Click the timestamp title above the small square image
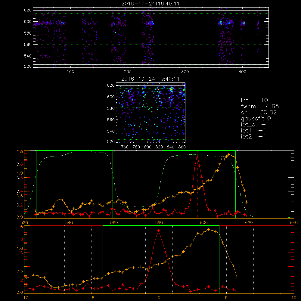The width and height of the screenshot is (301, 301). [x=150, y=79]
